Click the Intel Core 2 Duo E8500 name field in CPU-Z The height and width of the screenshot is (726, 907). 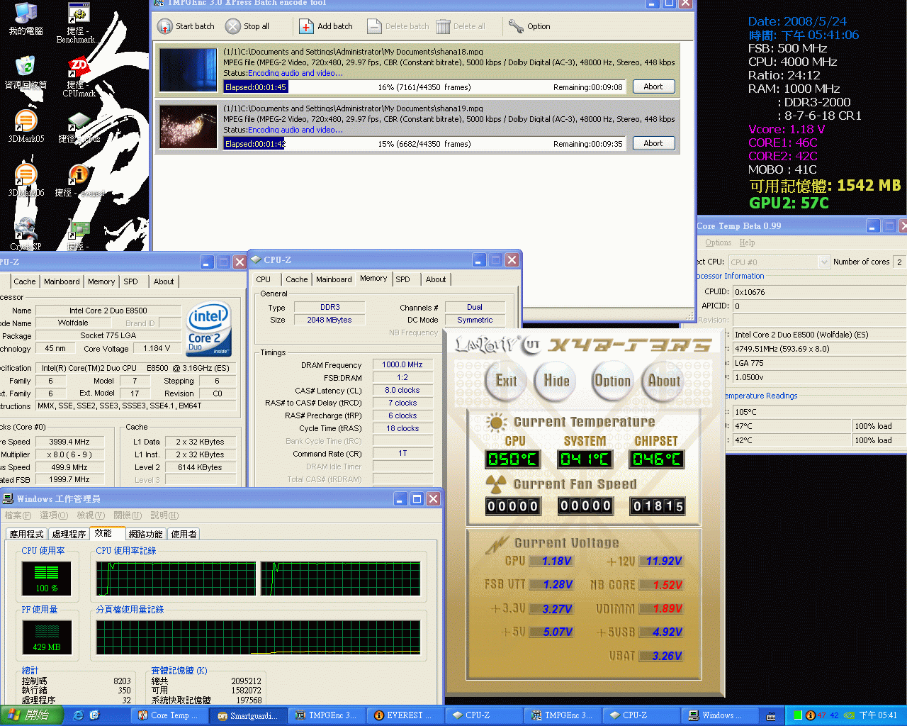[x=108, y=311]
